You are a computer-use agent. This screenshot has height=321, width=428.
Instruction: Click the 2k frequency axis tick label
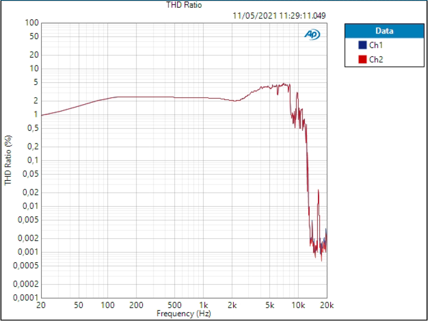coord(232,304)
